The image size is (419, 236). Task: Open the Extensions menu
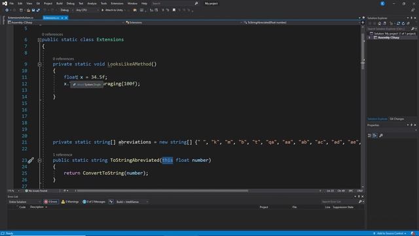pos(117,3)
